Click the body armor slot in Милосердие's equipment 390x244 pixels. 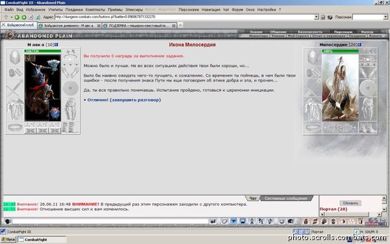point(313,109)
